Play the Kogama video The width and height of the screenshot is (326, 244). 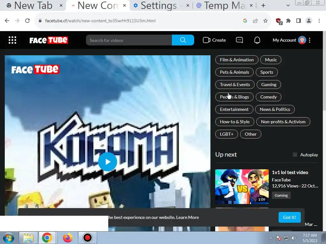click(108, 162)
